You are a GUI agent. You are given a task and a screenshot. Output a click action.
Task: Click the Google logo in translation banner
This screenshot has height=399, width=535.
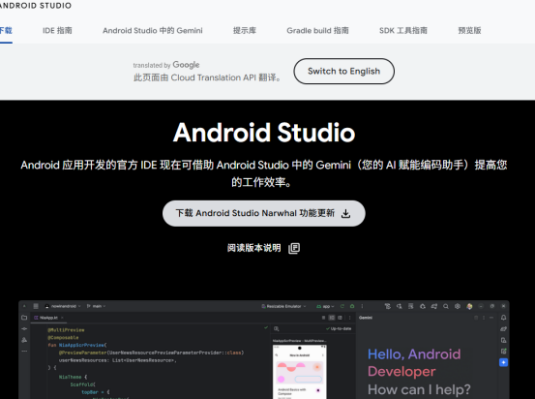pos(186,65)
